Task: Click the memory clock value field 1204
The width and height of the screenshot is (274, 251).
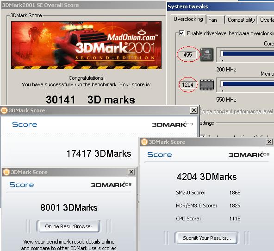Action: point(187,85)
